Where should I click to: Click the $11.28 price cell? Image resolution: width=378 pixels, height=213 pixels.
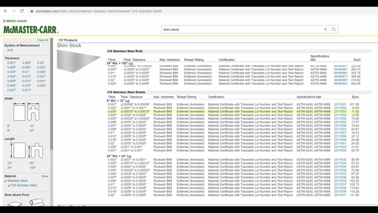[x=354, y=105]
